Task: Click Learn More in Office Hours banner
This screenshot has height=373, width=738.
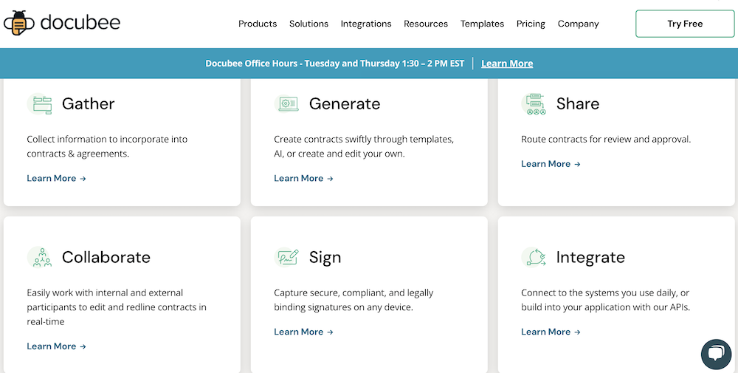Action: [x=507, y=64]
